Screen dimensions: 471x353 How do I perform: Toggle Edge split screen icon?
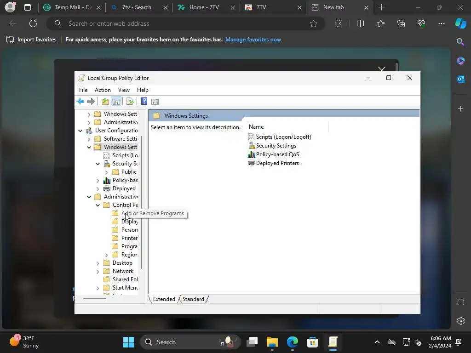click(360, 23)
